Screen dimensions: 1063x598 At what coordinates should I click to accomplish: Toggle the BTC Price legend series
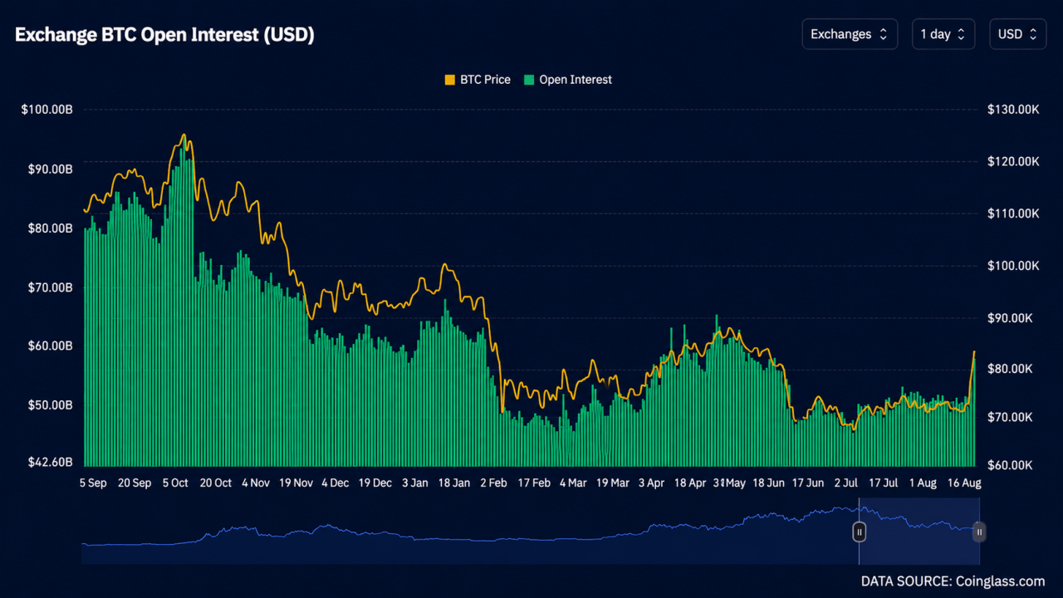tap(478, 80)
